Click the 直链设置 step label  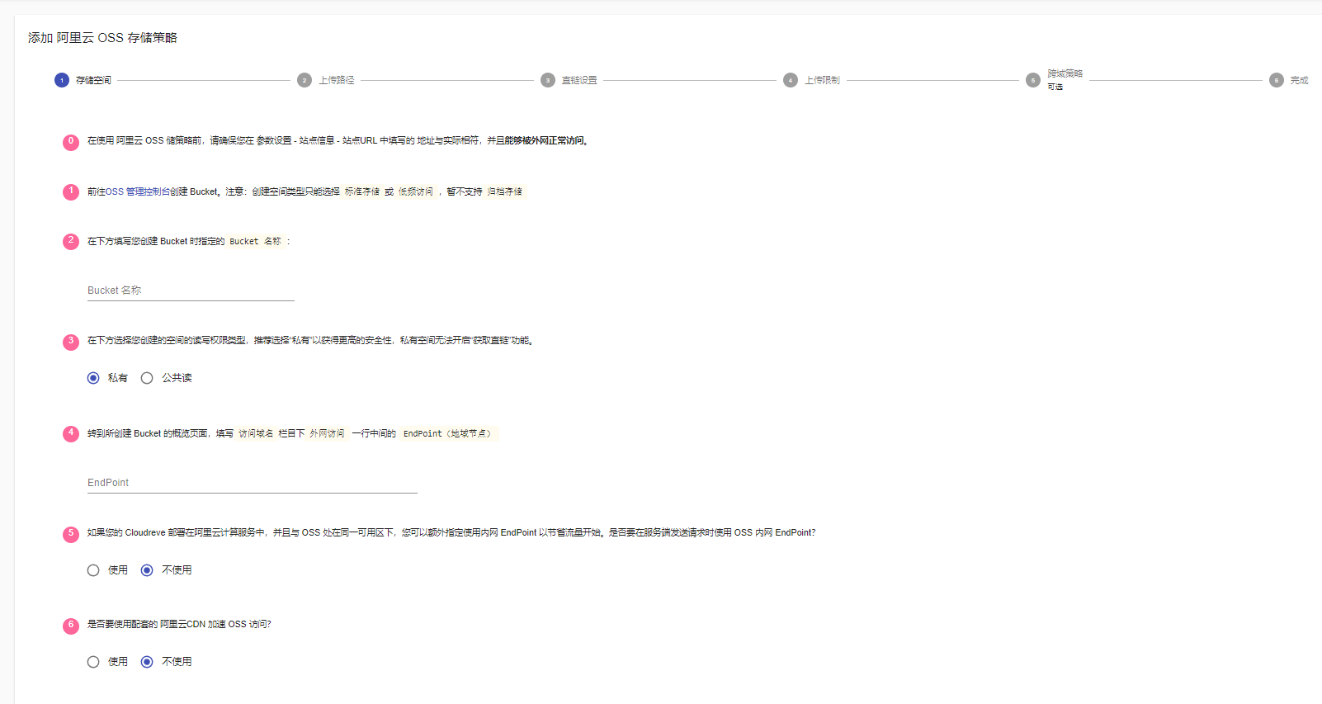[x=579, y=80]
